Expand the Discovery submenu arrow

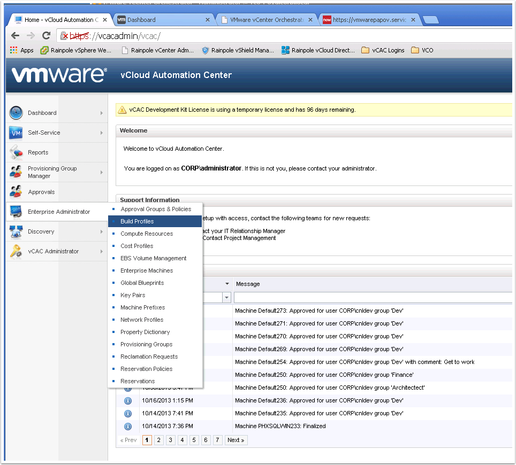[101, 231]
